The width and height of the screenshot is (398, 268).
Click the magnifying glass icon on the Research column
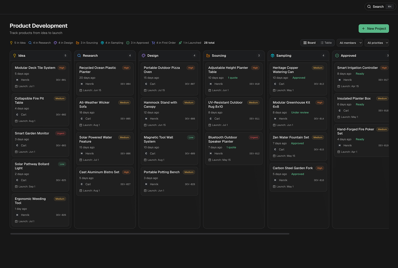(79, 55)
